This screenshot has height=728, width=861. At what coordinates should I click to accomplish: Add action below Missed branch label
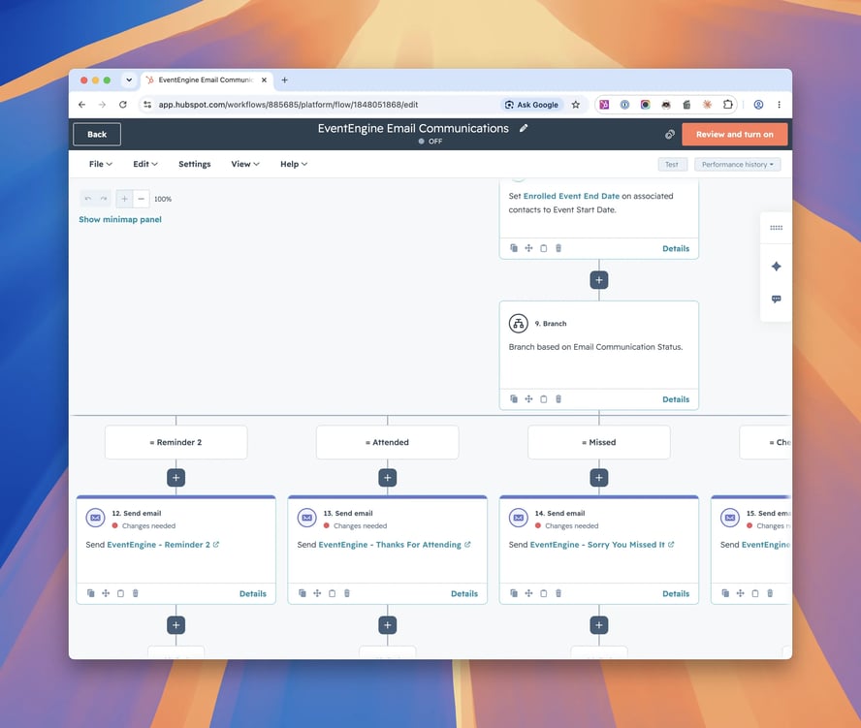coord(599,478)
